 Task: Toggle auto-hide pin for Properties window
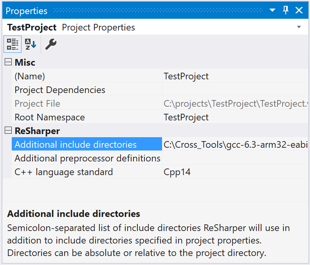click(x=286, y=11)
